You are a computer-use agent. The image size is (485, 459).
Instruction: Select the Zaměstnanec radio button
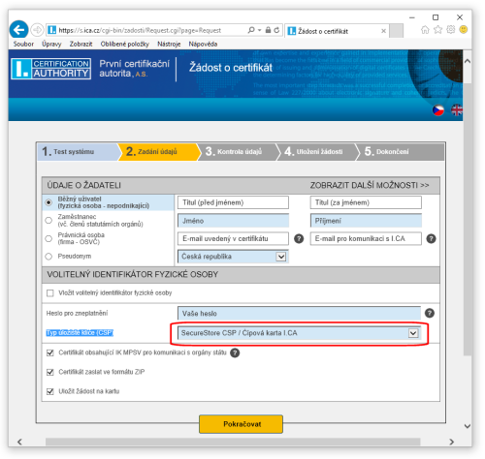tap(48, 221)
